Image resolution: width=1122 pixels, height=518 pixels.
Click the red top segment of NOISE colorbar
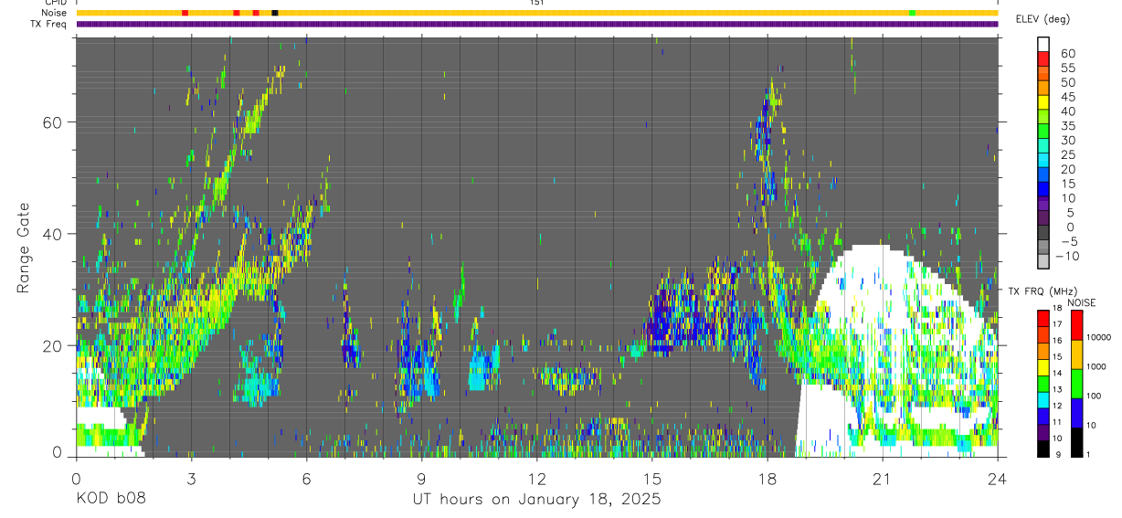coord(1077,324)
